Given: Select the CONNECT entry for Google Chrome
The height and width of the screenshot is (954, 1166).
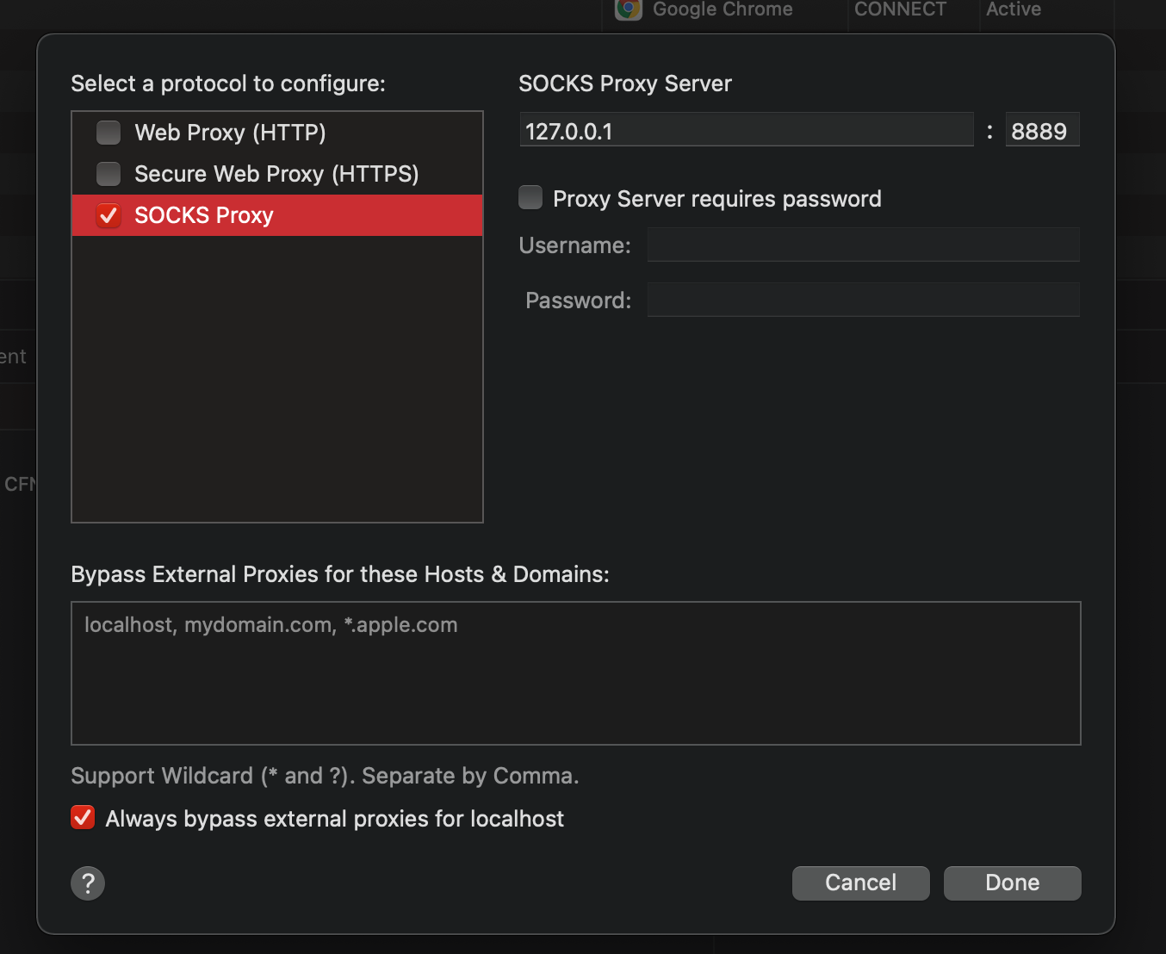Looking at the screenshot, I should (900, 9).
